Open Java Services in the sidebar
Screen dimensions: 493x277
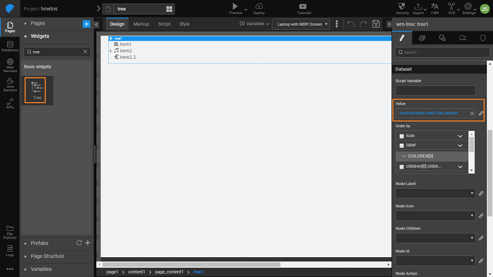pyautogui.click(x=10, y=84)
